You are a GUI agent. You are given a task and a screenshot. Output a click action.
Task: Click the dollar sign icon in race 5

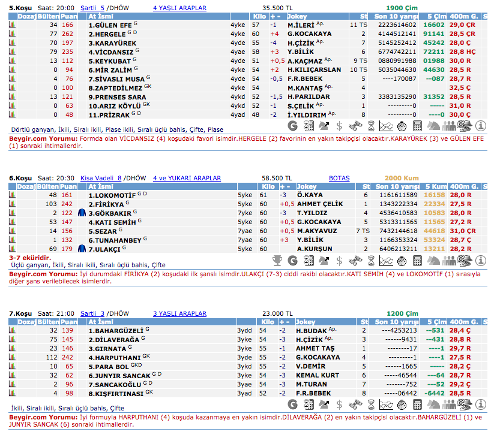(x=339, y=126)
